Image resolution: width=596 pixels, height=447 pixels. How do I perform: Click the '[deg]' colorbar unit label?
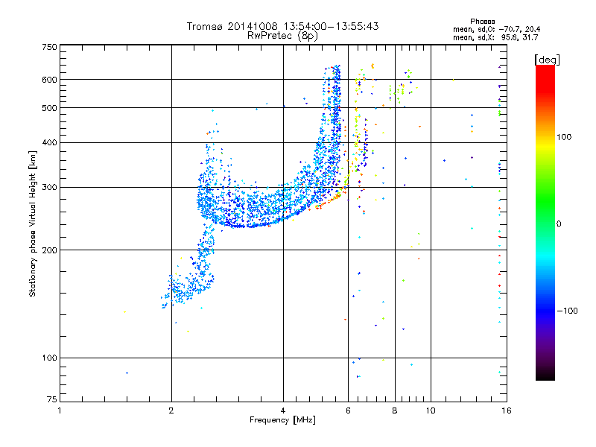coord(547,60)
